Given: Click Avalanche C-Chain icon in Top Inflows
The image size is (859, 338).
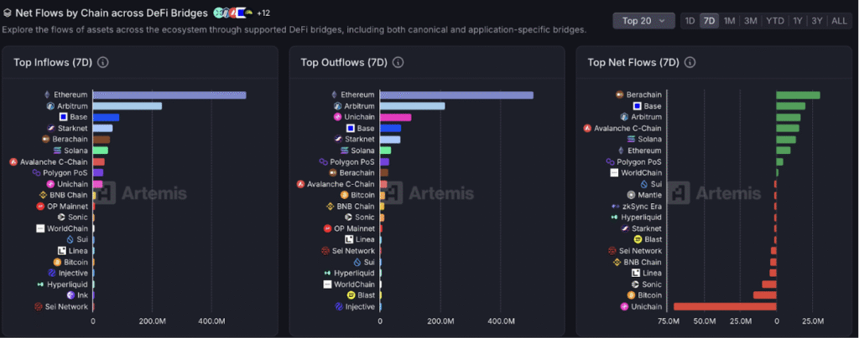Looking at the screenshot, I should [x=13, y=161].
